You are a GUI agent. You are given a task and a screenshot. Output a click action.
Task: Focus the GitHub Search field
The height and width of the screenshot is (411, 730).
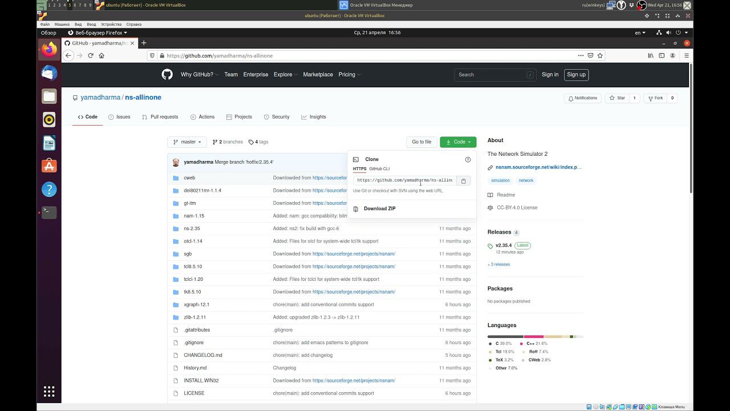click(x=495, y=75)
